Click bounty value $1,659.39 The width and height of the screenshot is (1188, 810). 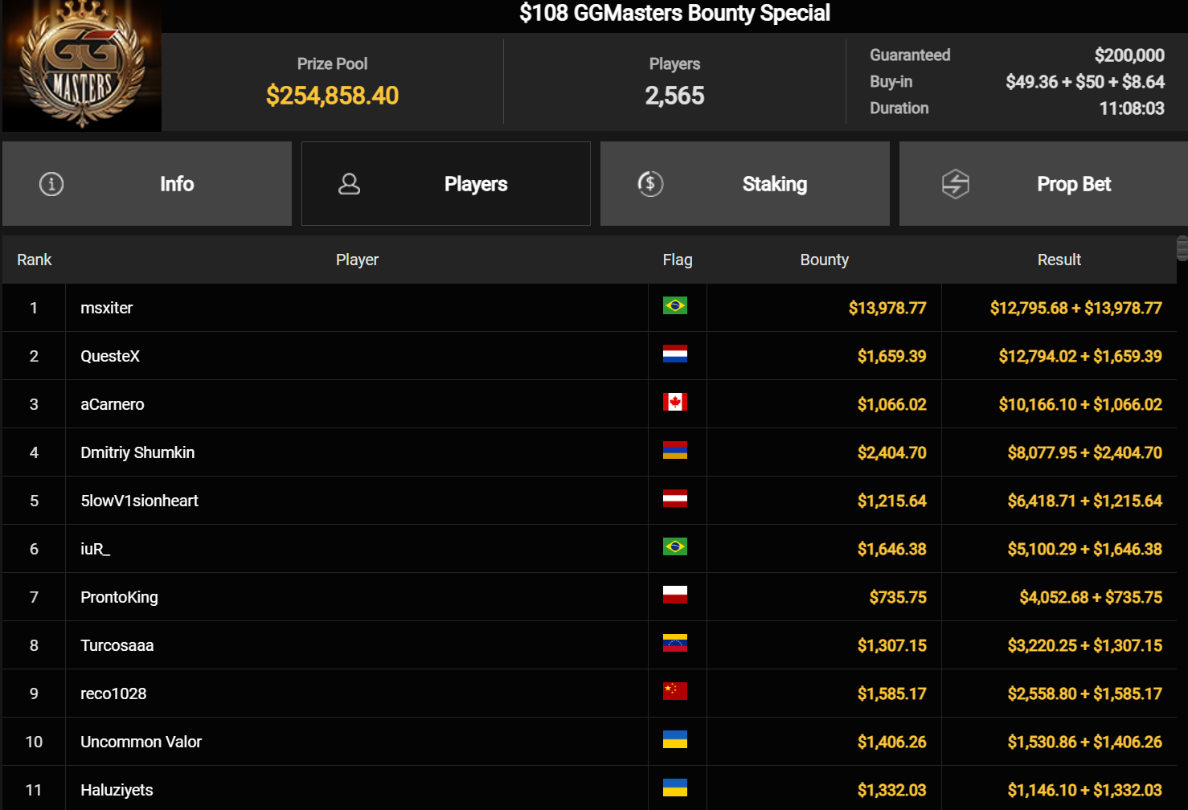click(x=891, y=356)
